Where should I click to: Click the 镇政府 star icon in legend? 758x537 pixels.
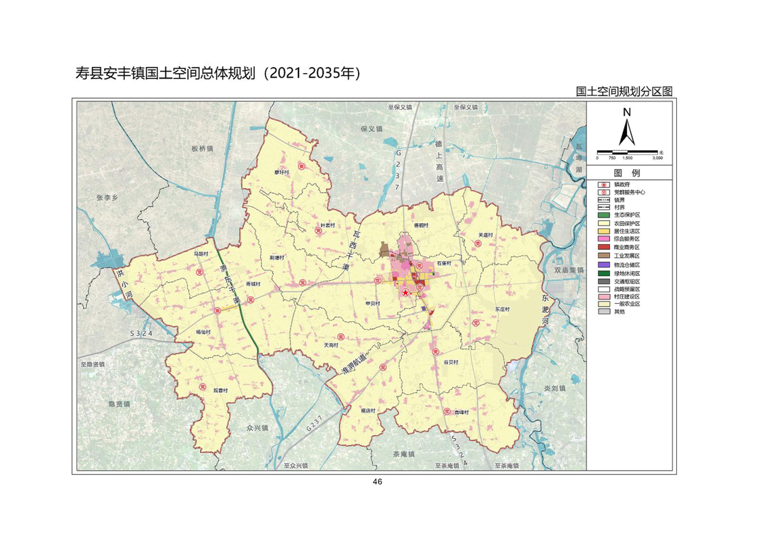click(603, 184)
